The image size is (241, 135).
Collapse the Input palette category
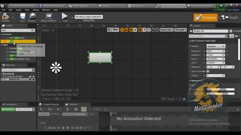click(2, 45)
